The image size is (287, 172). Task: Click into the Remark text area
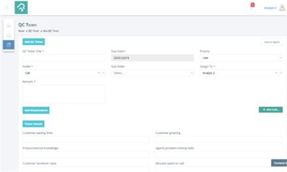[x=64, y=94]
